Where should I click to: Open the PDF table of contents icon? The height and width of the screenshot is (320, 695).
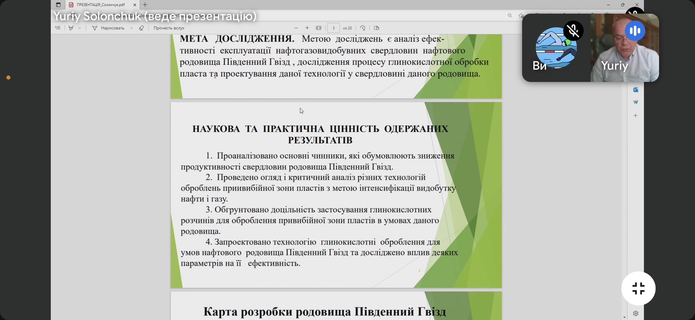[x=58, y=28]
